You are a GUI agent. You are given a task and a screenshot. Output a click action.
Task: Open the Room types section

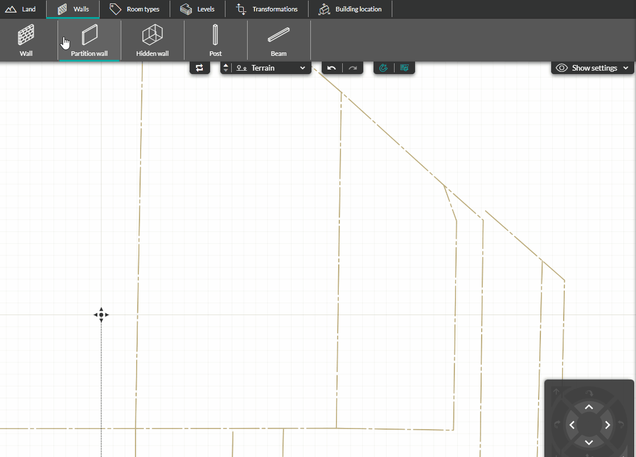136,9
